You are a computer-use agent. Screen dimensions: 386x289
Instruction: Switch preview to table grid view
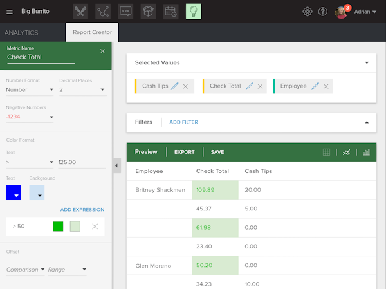click(x=326, y=153)
